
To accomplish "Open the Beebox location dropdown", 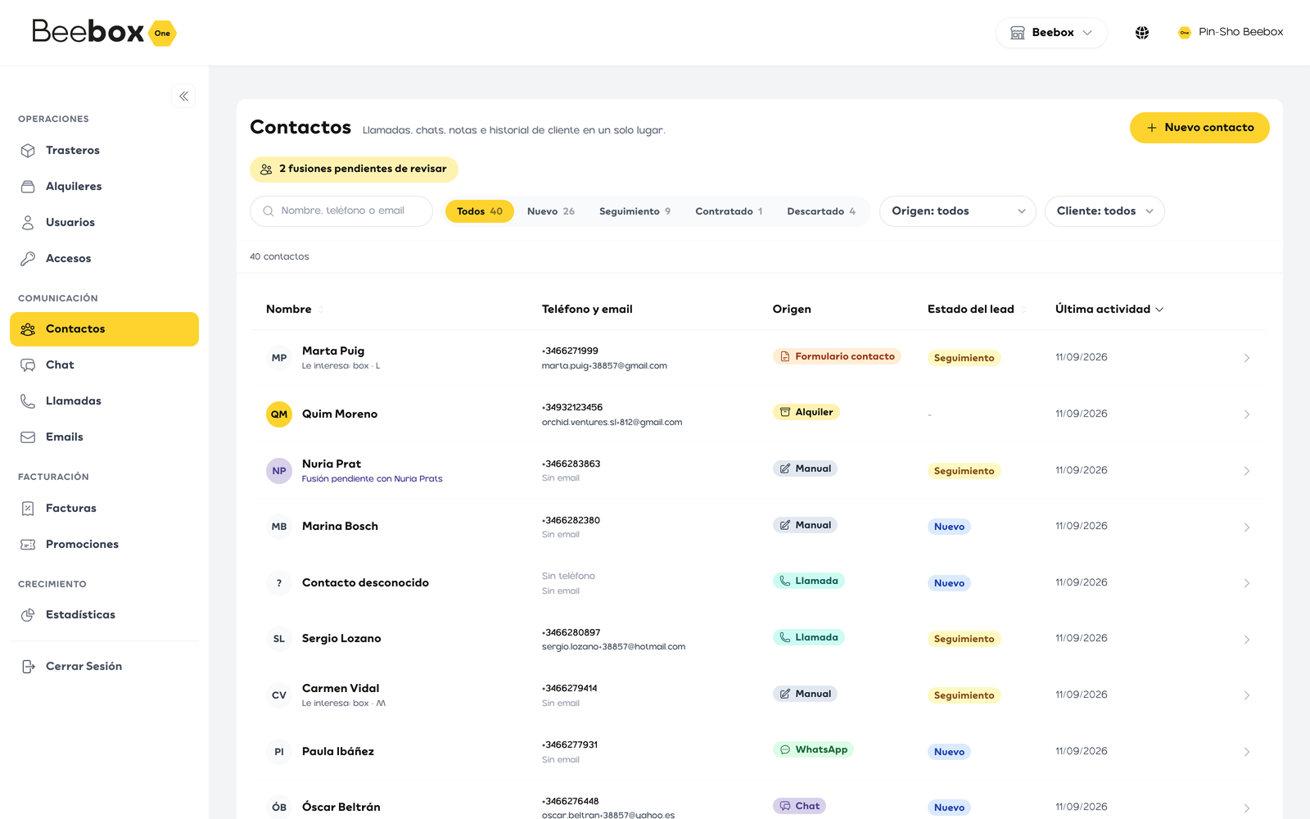I will click(1051, 33).
